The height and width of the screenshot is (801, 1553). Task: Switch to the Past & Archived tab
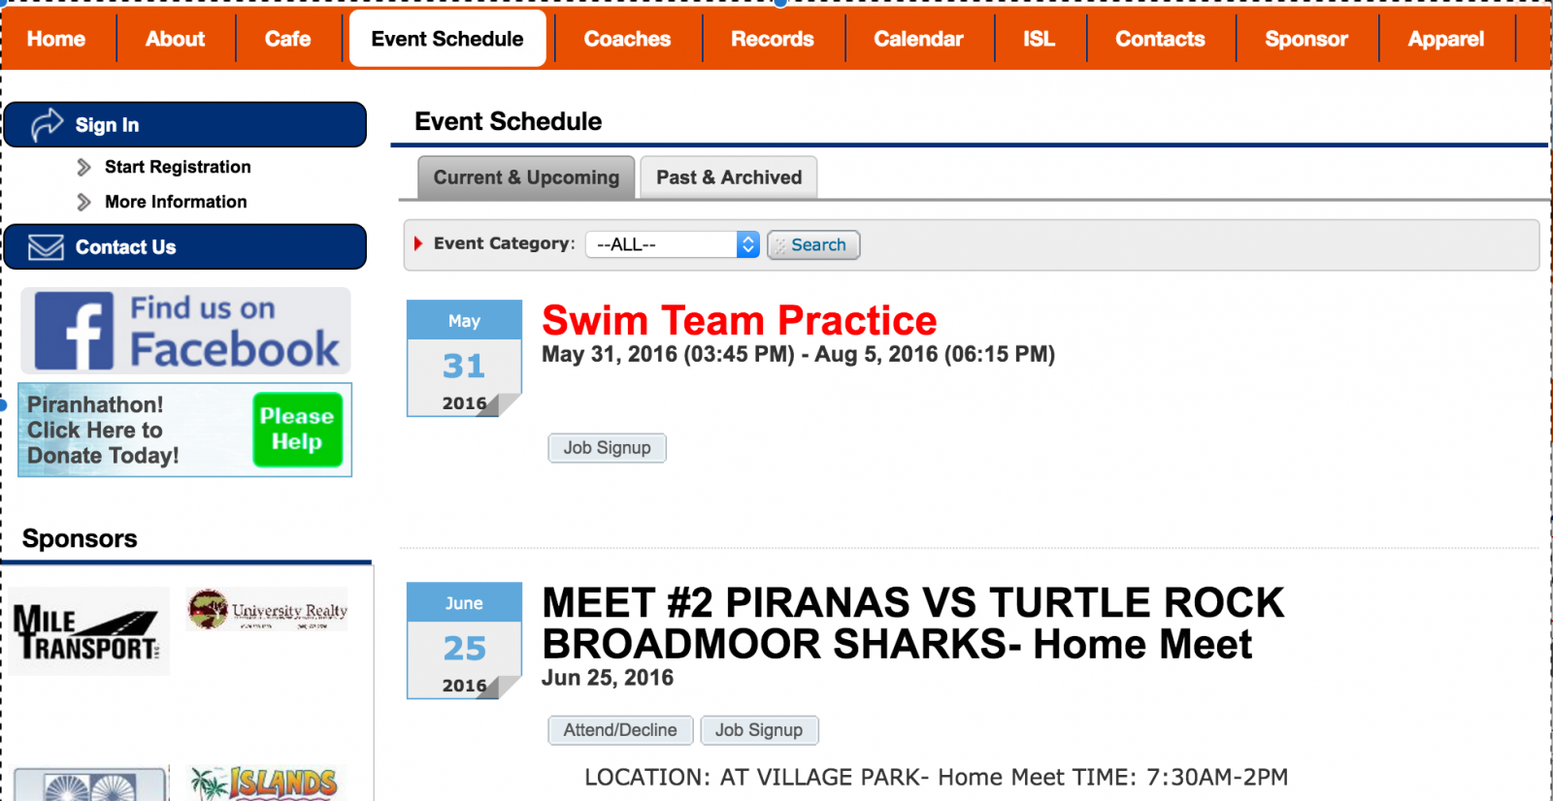tap(729, 177)
